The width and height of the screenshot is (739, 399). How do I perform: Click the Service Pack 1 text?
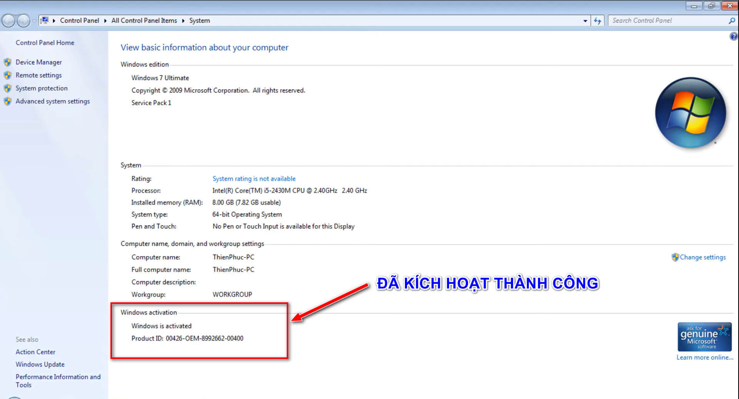coord(151,103)
